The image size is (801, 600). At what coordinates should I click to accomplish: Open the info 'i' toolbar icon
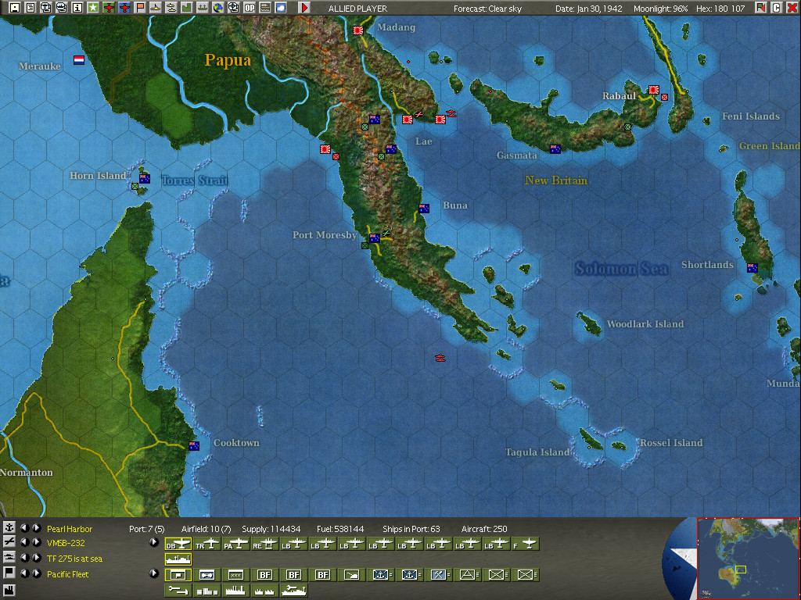[77, 8]
